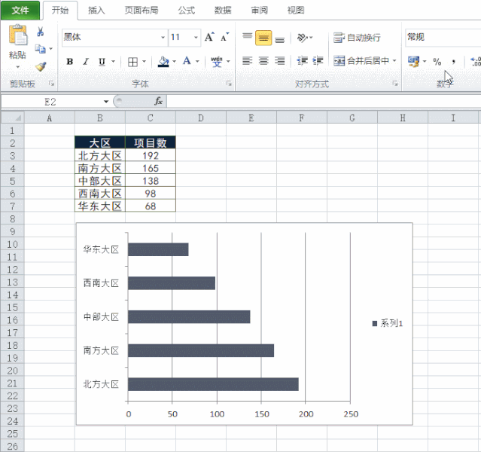Open merge and center dropdown arrow

(x=394, y=61)
